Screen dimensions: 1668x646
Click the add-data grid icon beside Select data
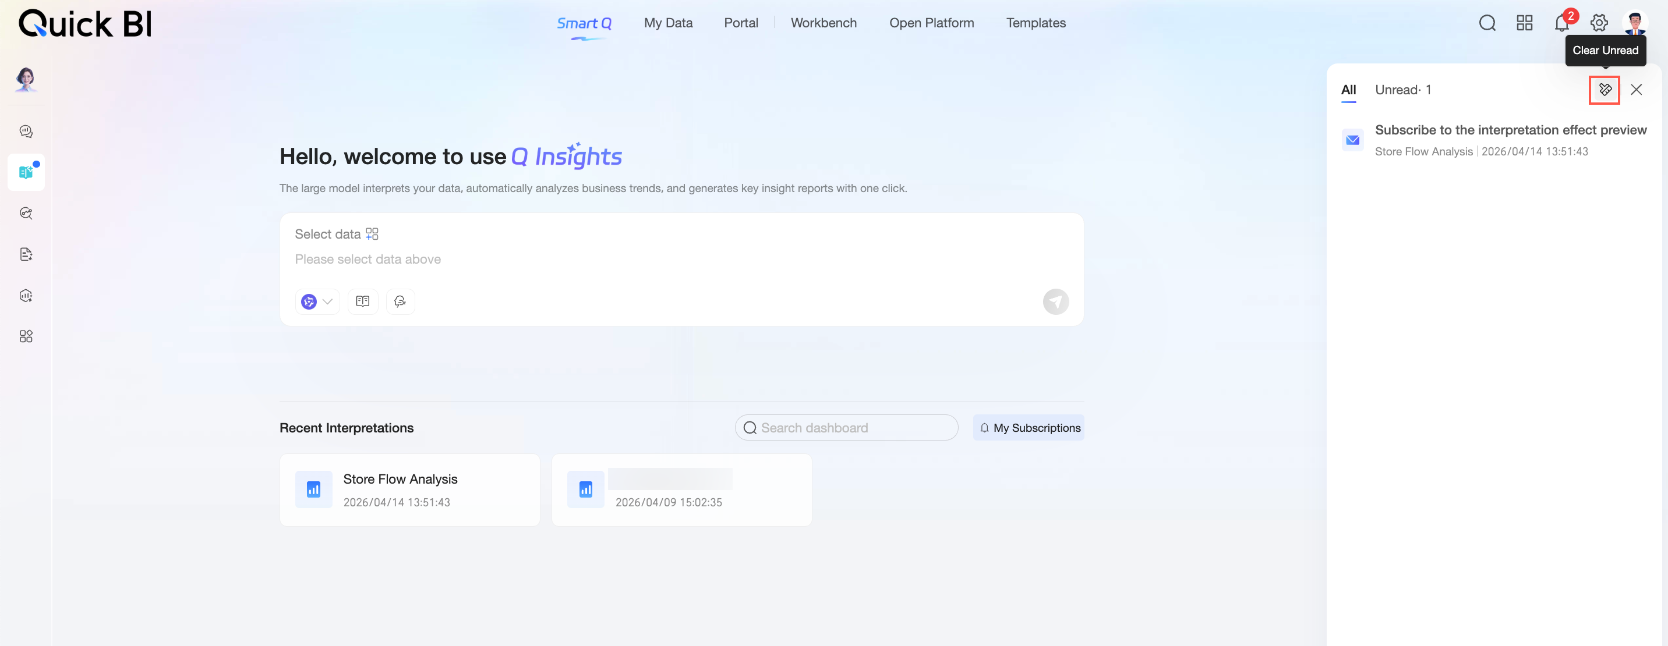point(372,235)
